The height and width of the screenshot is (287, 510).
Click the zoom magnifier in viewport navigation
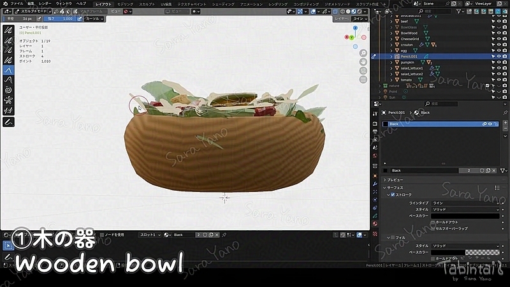(363, 53)
